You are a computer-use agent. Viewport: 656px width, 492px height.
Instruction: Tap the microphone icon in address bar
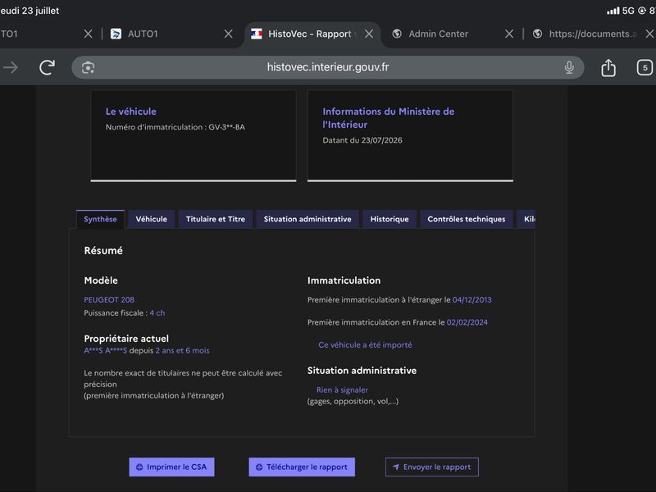(x=569, y=67)
